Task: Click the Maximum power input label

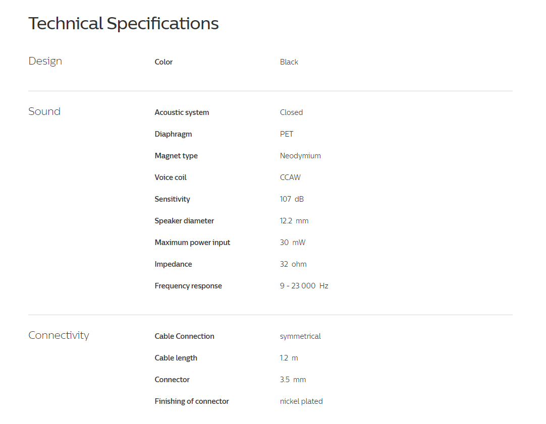Action: coord(193,243)
